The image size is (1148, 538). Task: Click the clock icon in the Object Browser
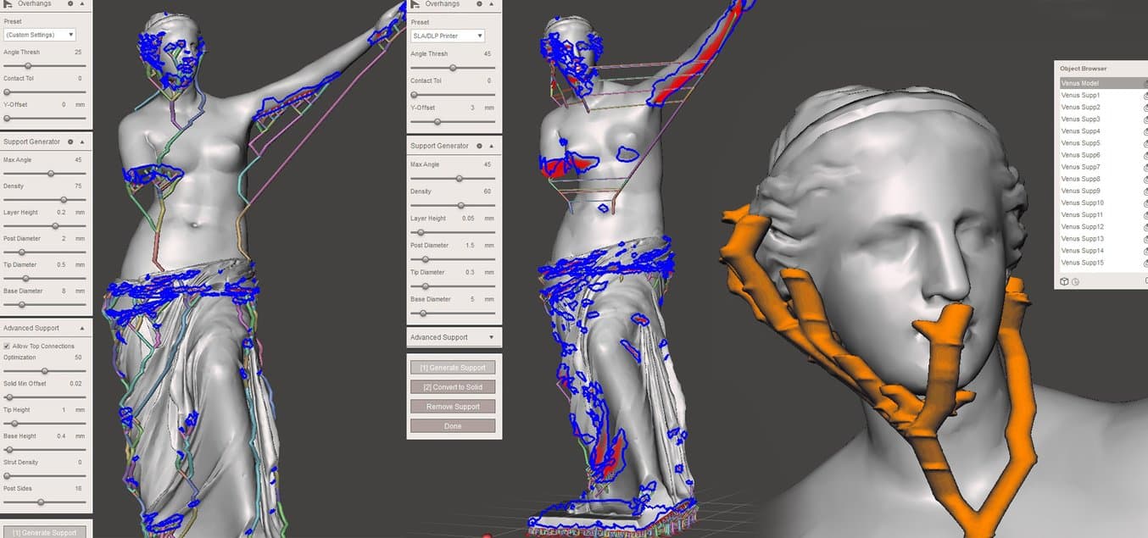[1074, 281]
